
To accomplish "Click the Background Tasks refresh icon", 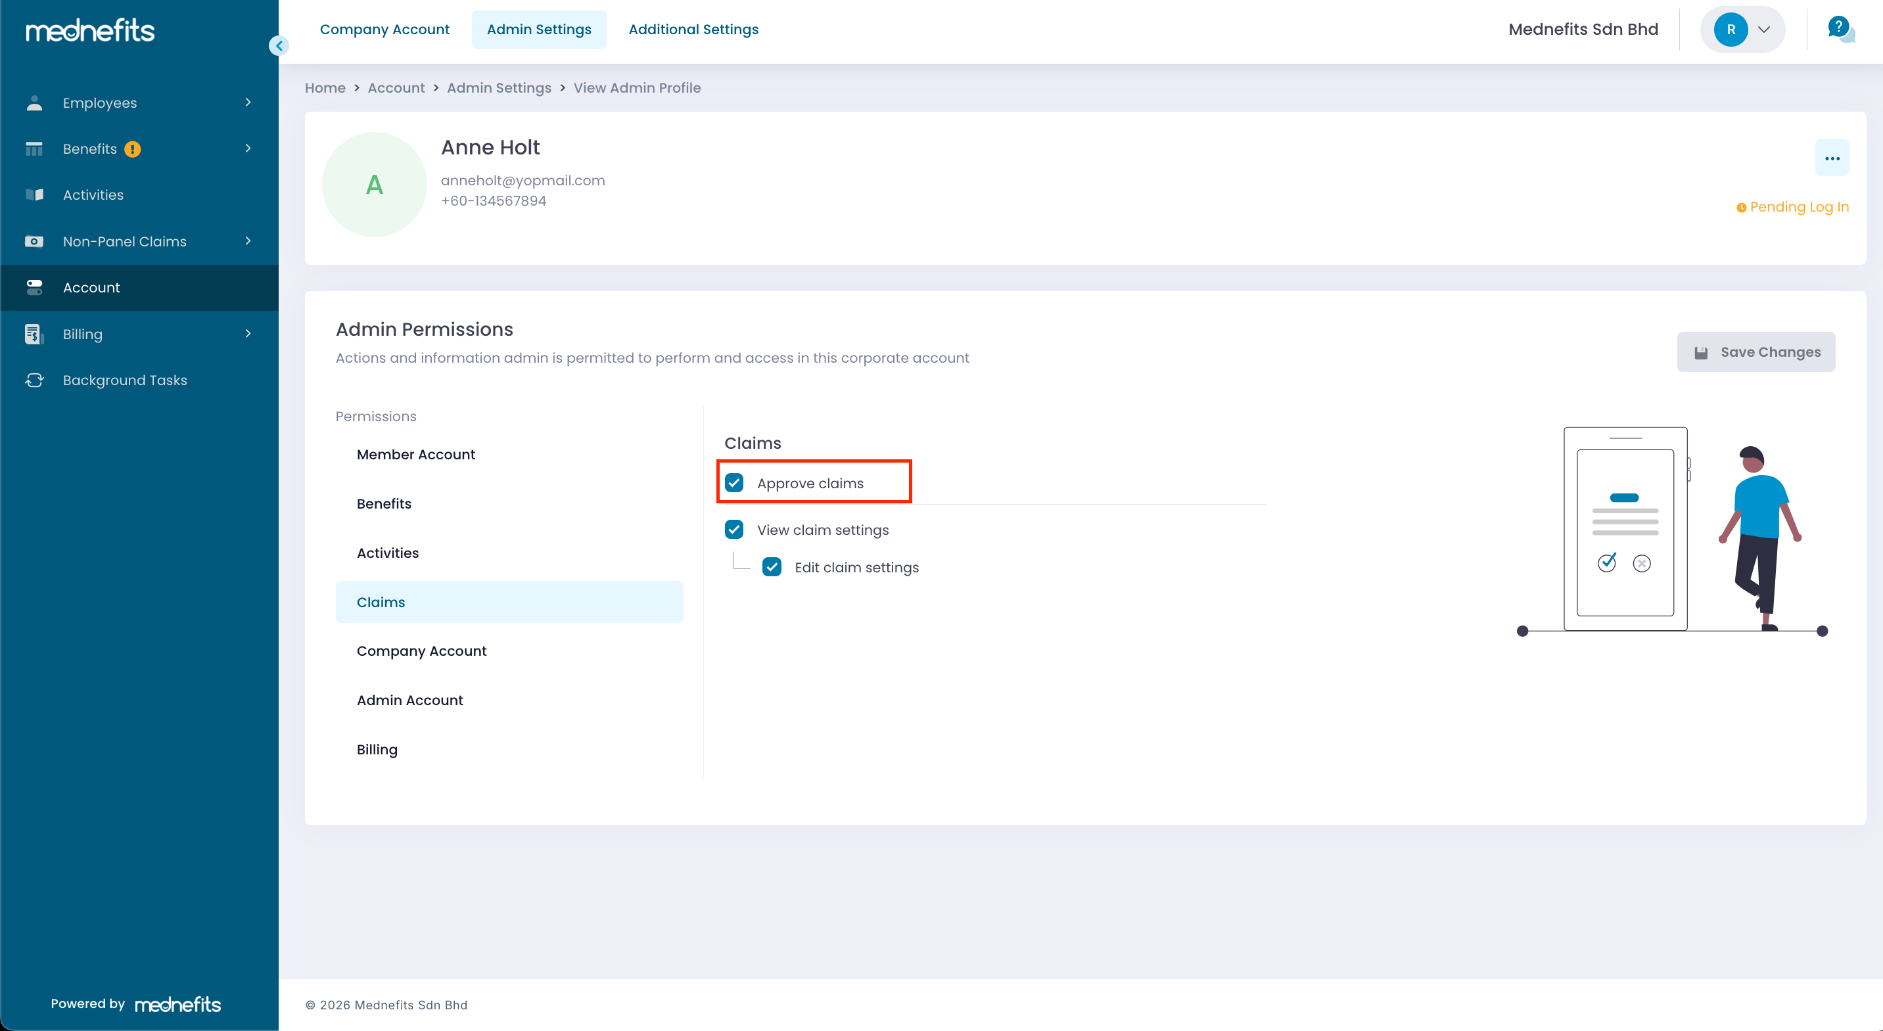I will pos(34,380).
